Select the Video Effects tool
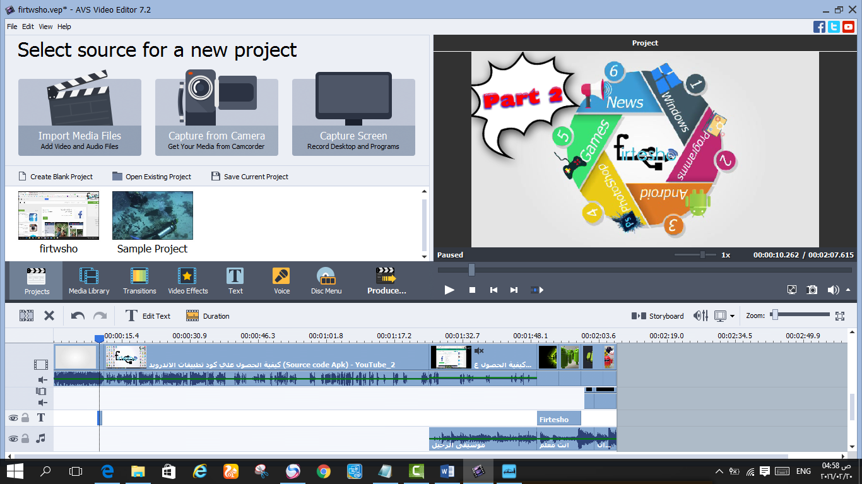 click(x=187, y=281)
